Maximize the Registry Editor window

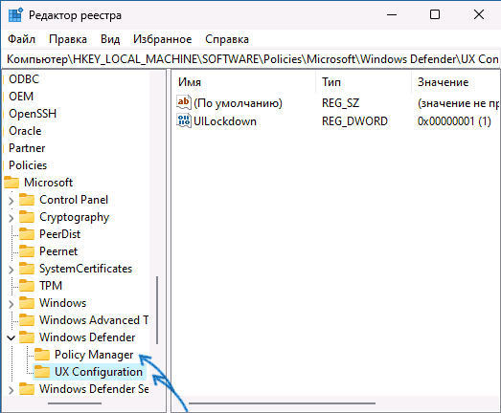point(435,14)
